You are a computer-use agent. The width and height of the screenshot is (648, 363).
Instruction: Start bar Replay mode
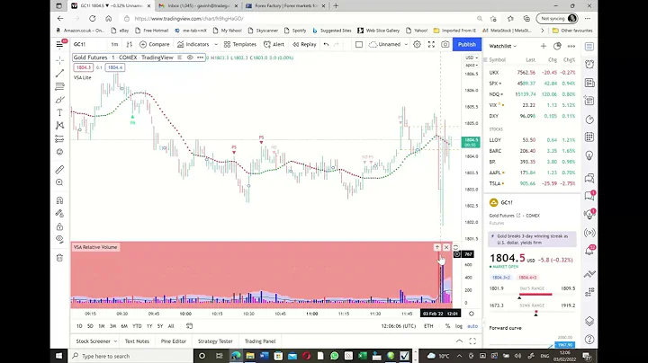click(x=304, y=45)
